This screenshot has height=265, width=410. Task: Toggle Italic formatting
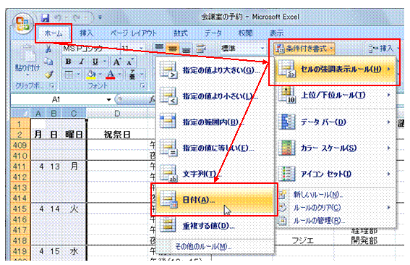tap(82, 62)
